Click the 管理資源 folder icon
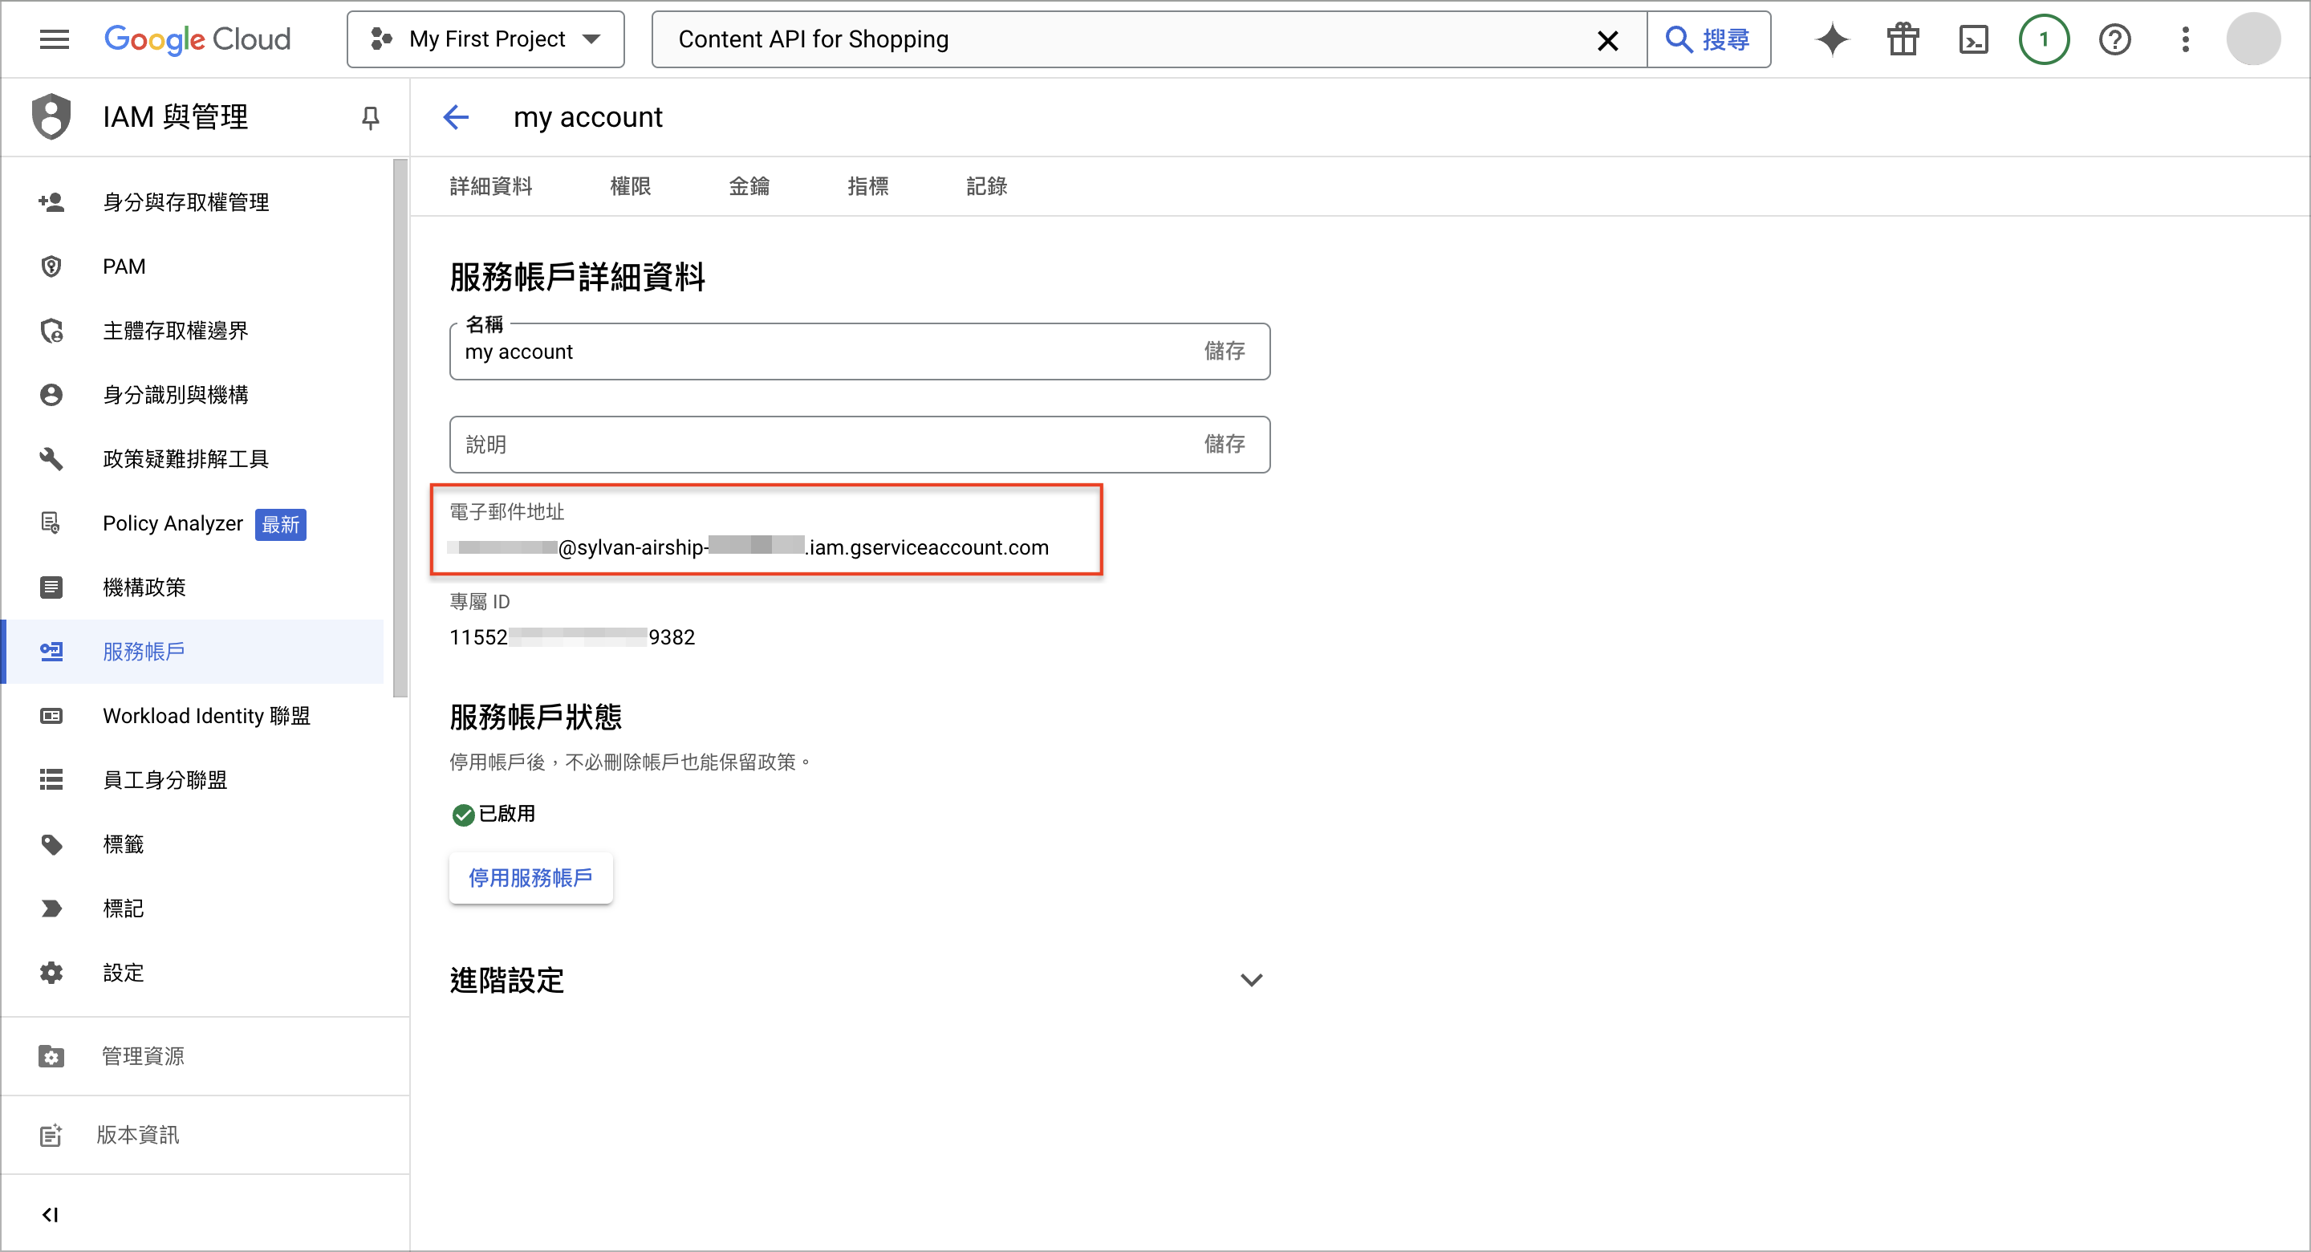 tap(51, 1056)
